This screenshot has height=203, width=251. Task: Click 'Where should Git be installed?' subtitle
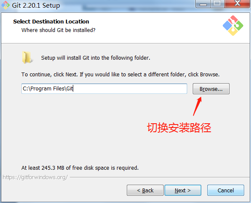click(x=58, y=30)
